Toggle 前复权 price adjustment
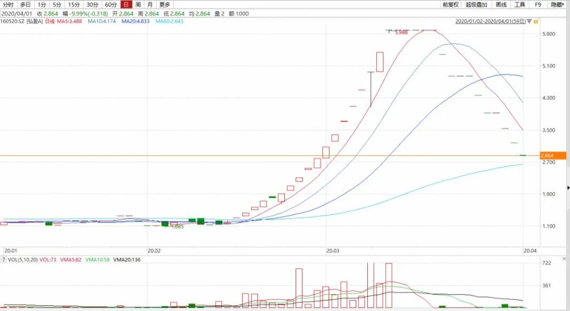Viewport: 570px width, 311px height. (x=451, y=5)
